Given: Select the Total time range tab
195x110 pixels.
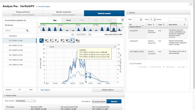Looking at the screenshot, I should pos(110,20).
